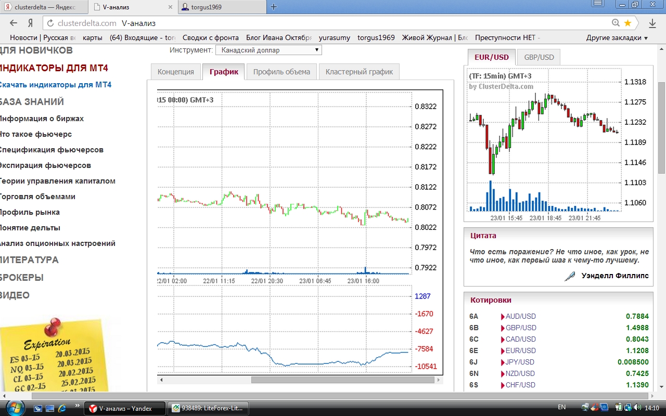Click the Yandex home Я icon
This screenshot has width=666, height=416.
coord(30,23)
